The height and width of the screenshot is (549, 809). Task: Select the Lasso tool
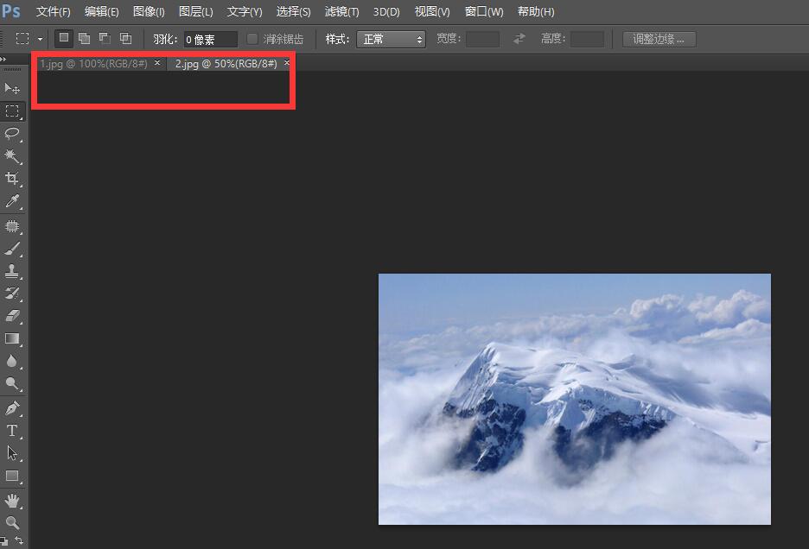(12, 134)
